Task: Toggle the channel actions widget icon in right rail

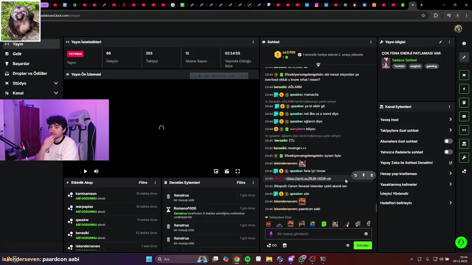Action: (x=464, y=144)
